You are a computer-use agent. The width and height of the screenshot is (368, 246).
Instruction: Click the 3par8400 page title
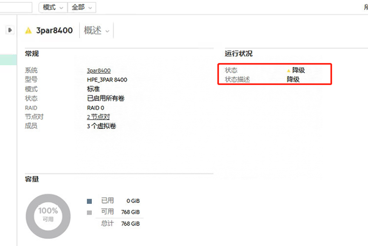(54, 31)
